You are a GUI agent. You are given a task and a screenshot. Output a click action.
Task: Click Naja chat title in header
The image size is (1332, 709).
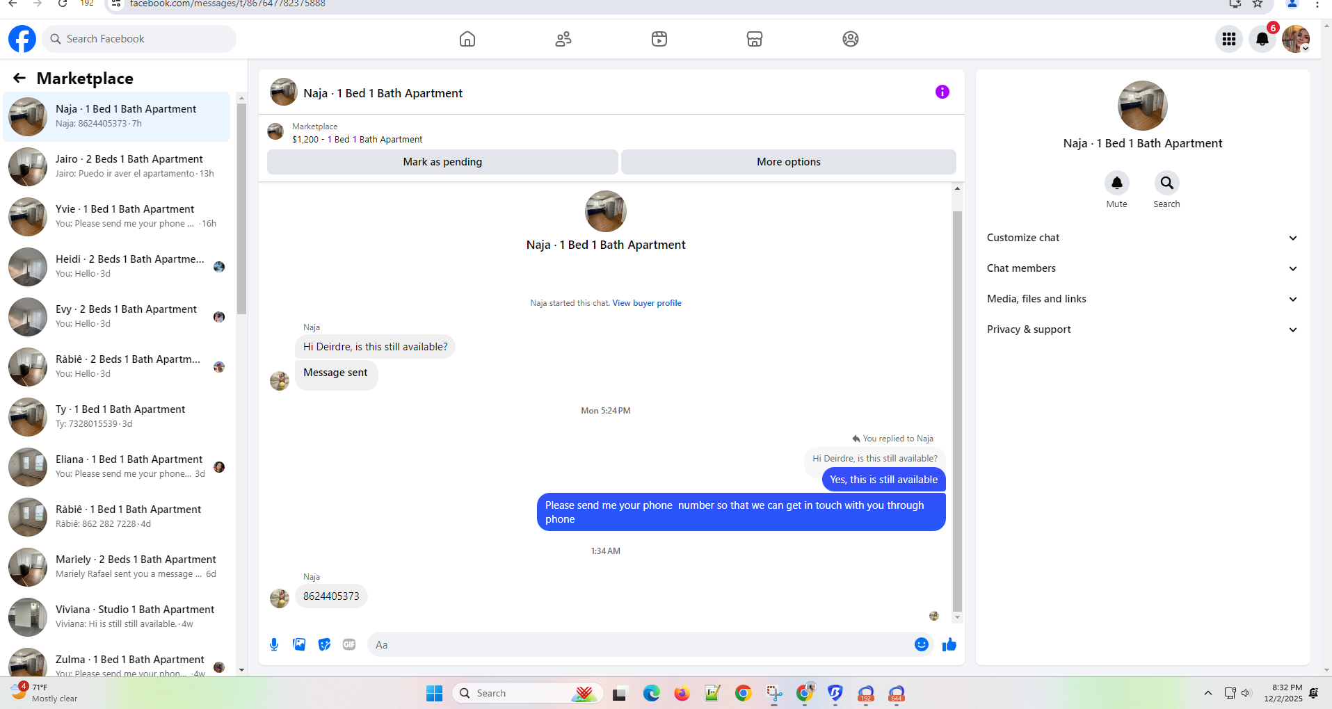point(383,93)
